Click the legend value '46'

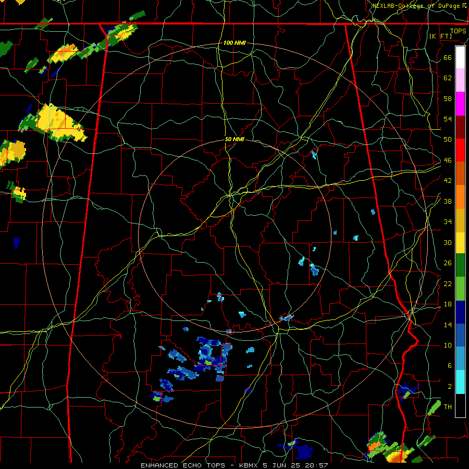click(x=448, y=161)
